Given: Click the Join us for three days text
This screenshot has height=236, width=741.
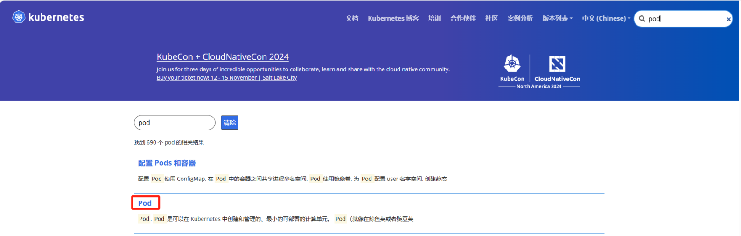Looking at the screenshot, I should [303, 69].
